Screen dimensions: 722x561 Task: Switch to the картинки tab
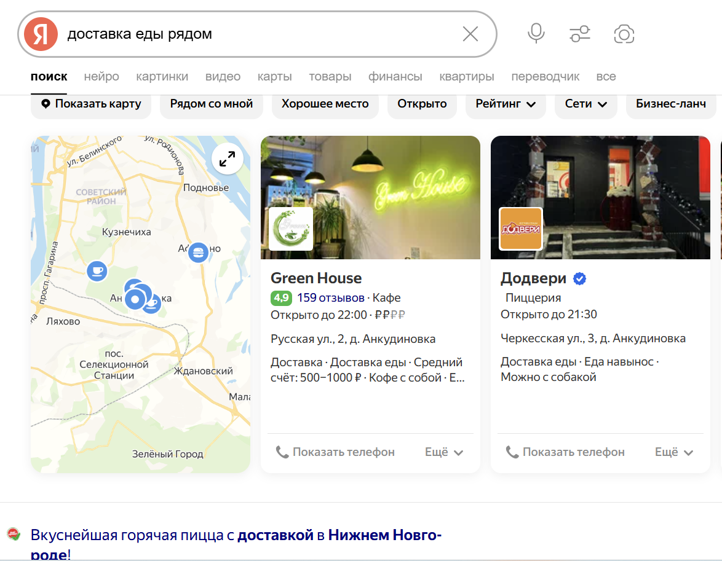click(x=162, y=76)
